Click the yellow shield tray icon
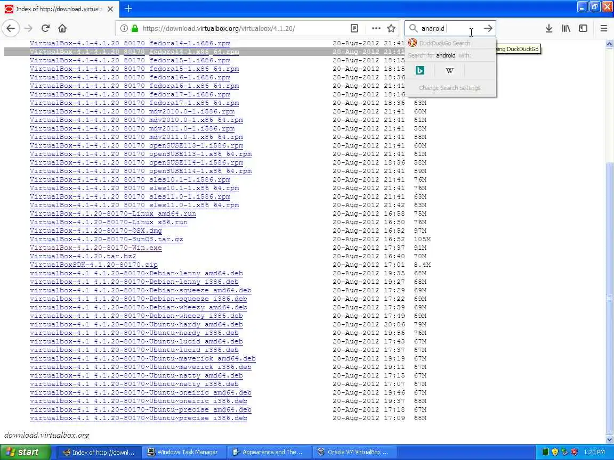Viewport: 614px width, 460px height. coord(555,452)
